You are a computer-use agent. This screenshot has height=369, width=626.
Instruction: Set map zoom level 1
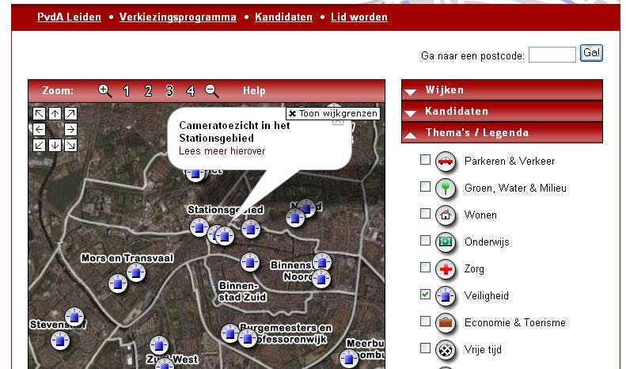coord(127,91)
